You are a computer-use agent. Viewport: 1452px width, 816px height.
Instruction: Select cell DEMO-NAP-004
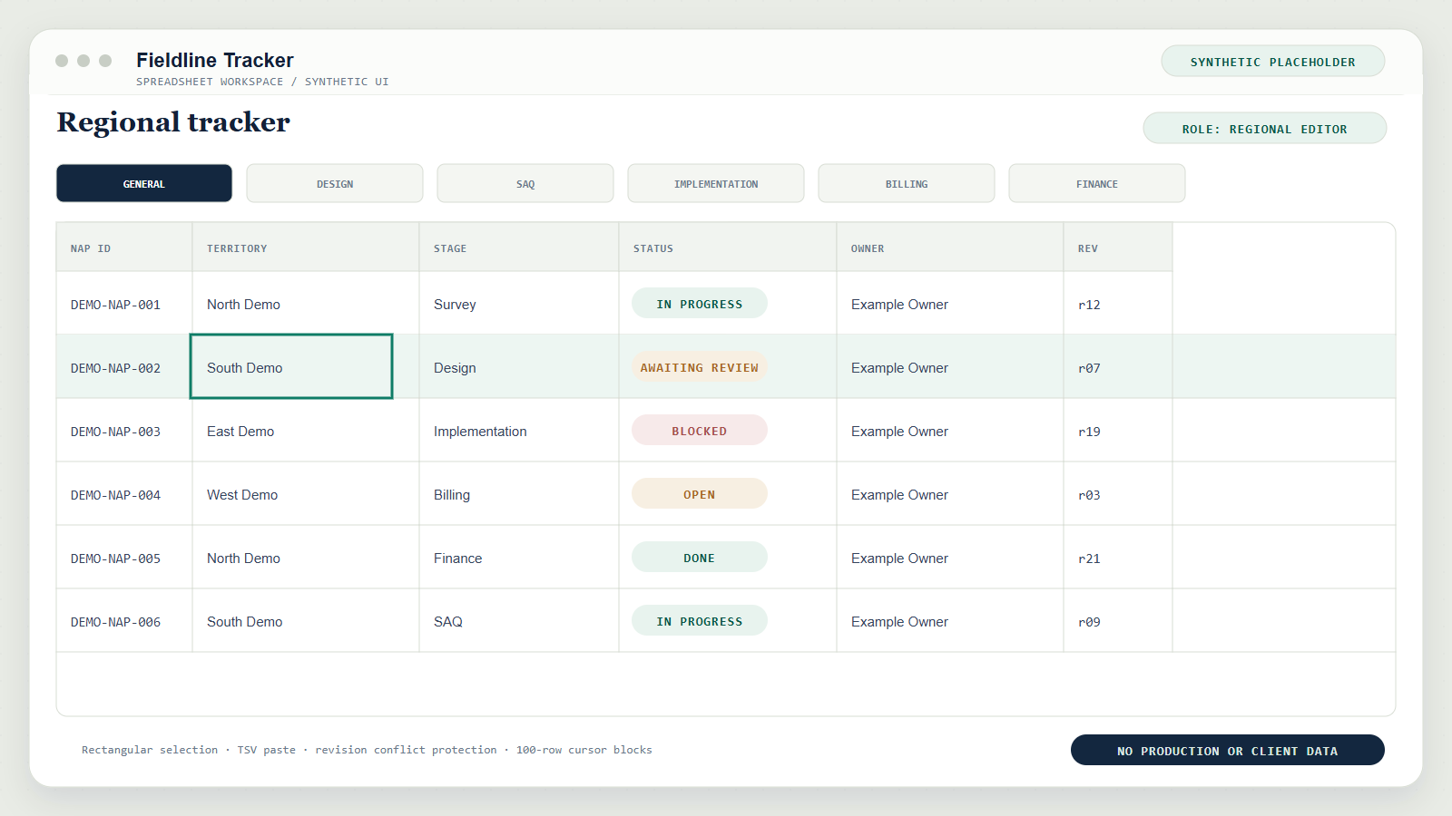124,494
